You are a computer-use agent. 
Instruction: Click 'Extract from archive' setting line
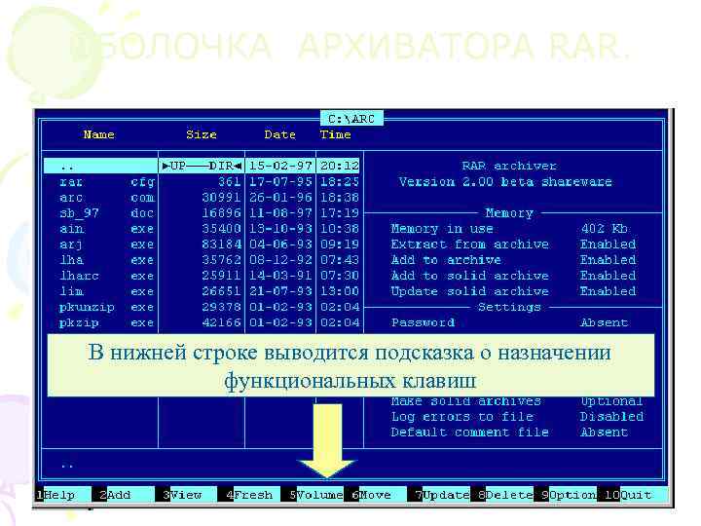(x=513, y=244)
